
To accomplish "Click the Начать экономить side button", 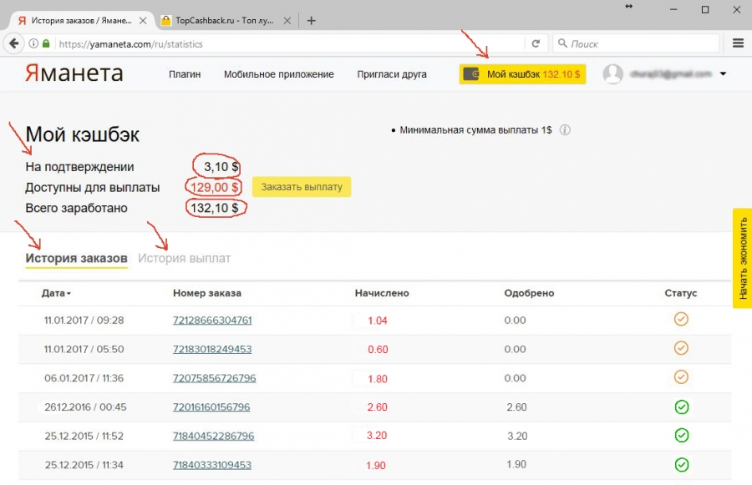I will (x=743, y=258).
